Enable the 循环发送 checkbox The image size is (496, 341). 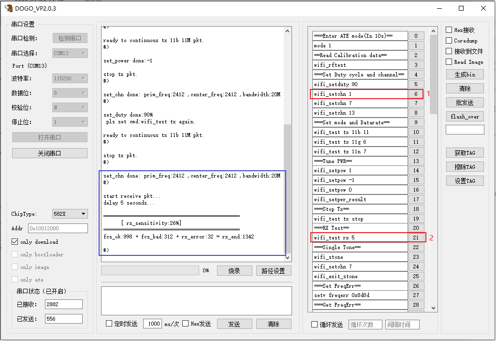pos(314,324)
